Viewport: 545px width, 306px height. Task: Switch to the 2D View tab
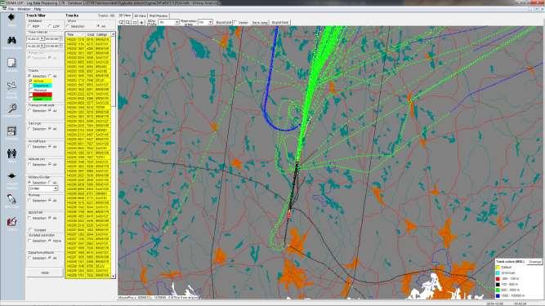[x=125, y=16]
